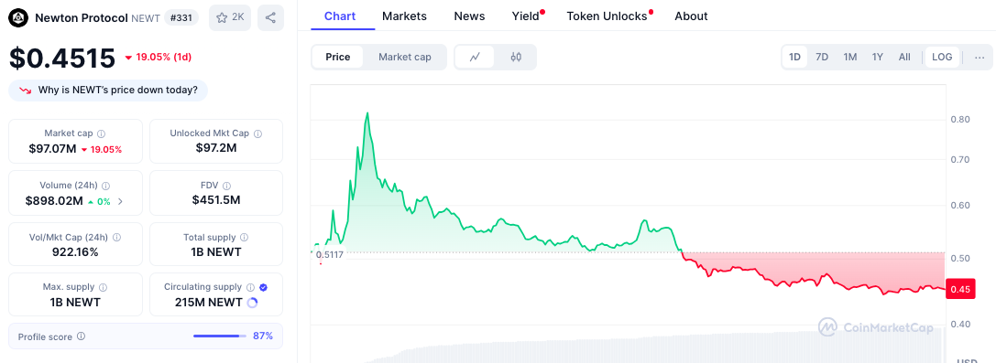The image size is (996, 363).
Task: Click info icon next to FDV
Action: (x=226, y=186)
